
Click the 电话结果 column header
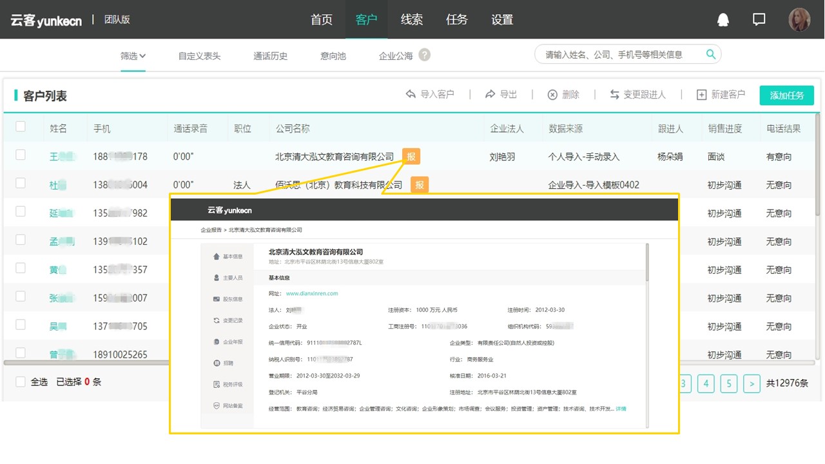pos(783,128)
